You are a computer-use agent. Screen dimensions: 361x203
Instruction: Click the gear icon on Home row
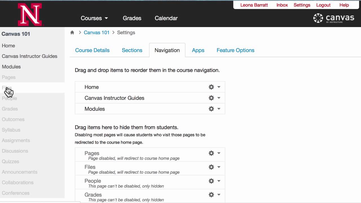[x=211, y=87]
